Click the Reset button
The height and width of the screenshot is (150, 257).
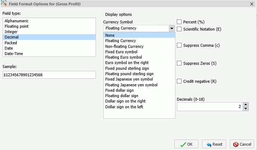point(214,144)
